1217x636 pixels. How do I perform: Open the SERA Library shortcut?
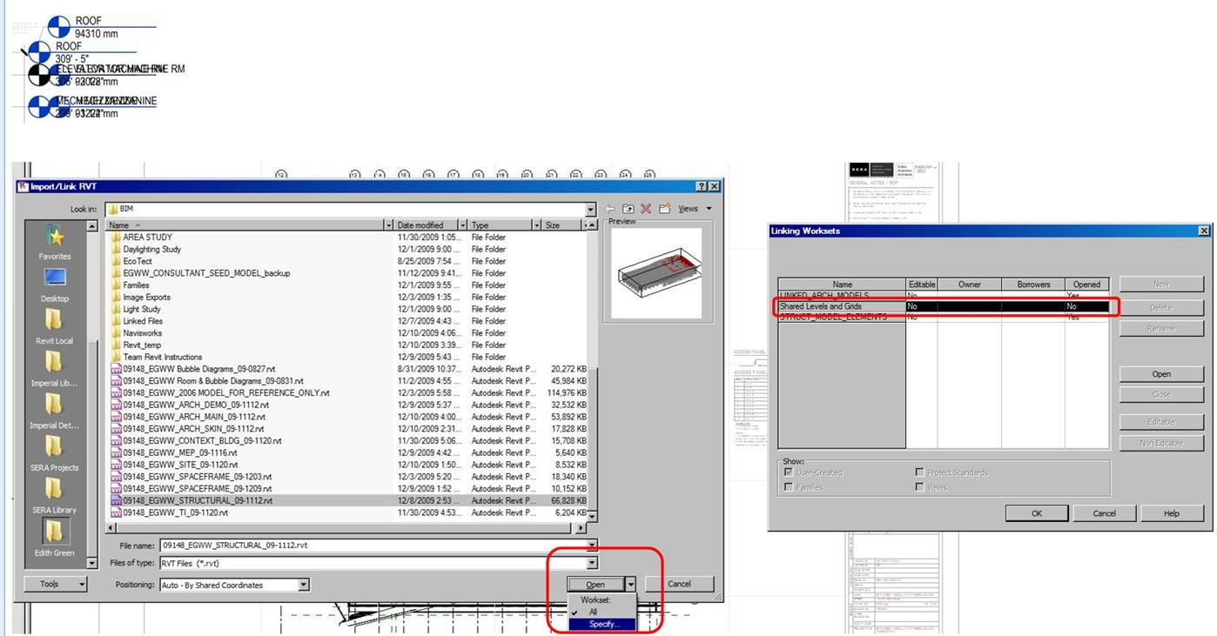[54, 496]
